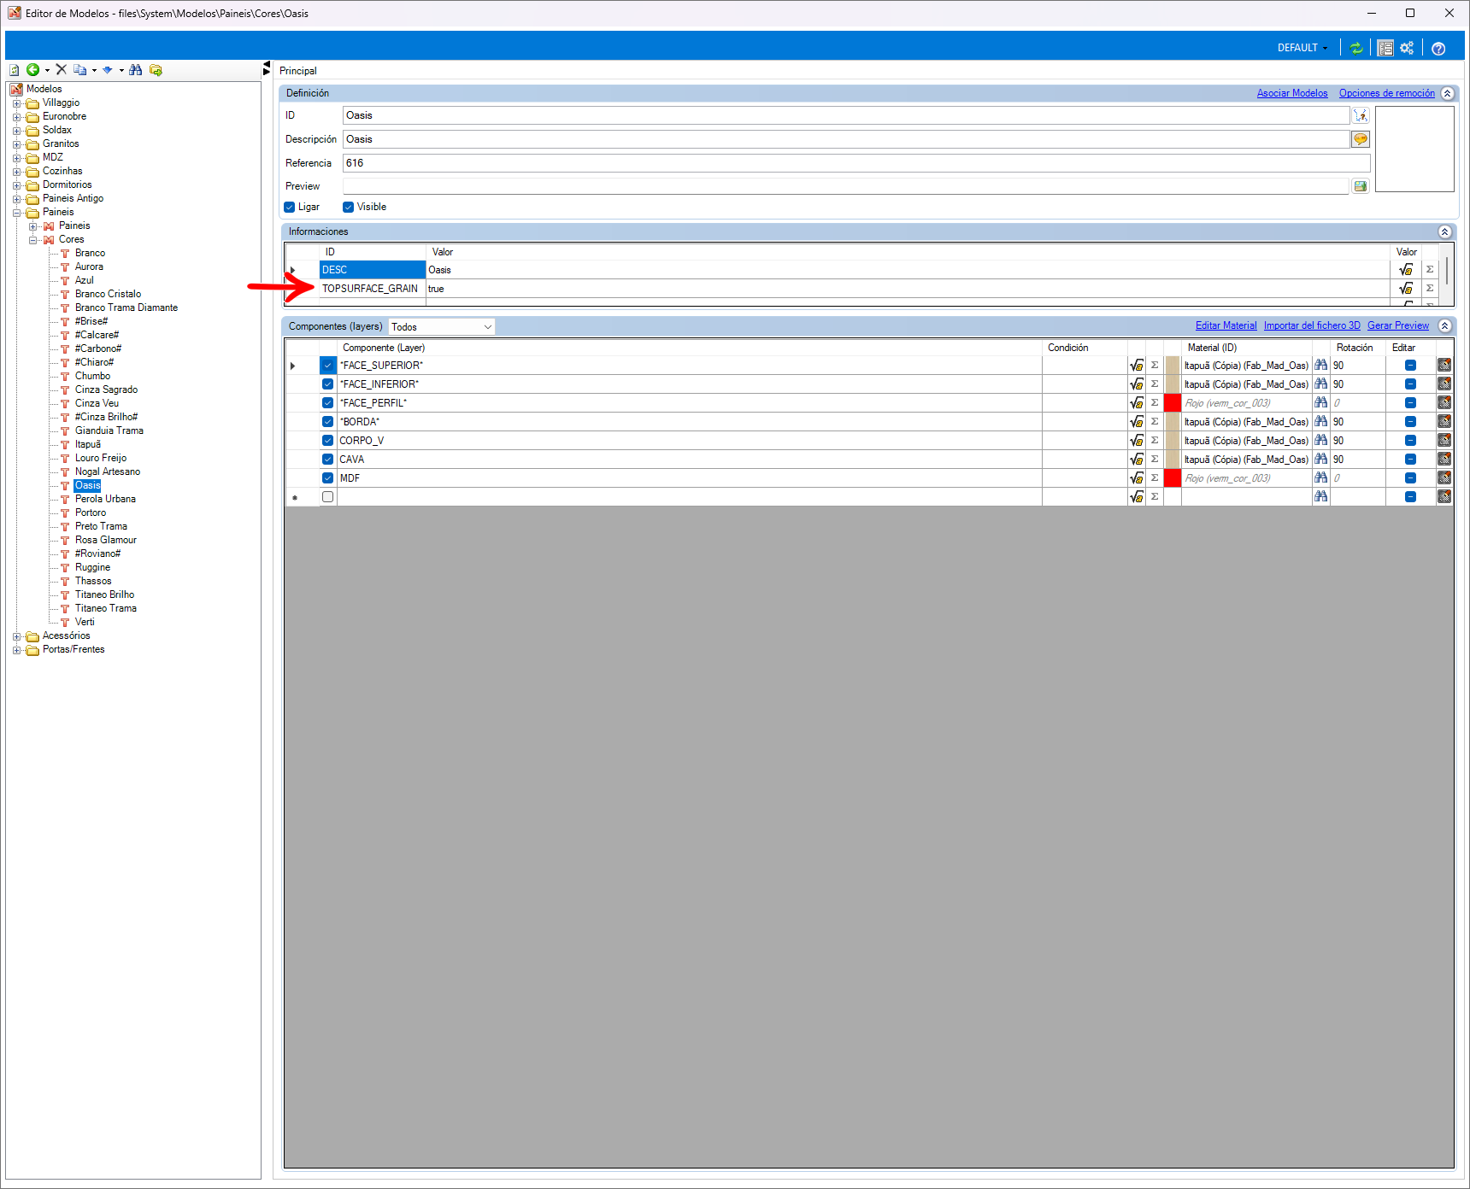Viewport: 1470px width, 1189px height.
Task: Open the help question mark icon
Action: tap(1438, 49)
